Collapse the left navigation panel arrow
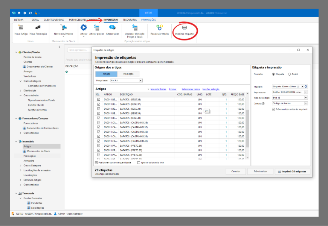Screen dimensions: 328x226 tap(59, 47)
